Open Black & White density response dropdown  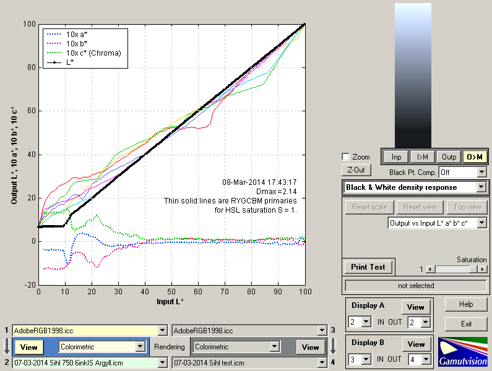click(x=481, y=187)
